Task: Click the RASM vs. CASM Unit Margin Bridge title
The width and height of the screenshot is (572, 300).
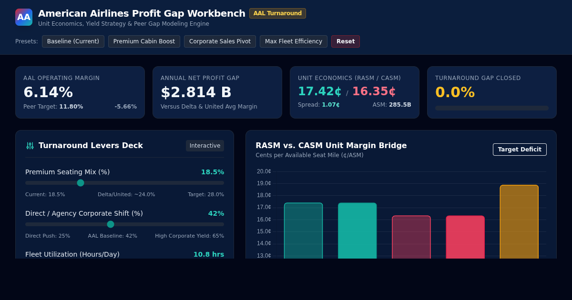Action: tap(331, 146)
